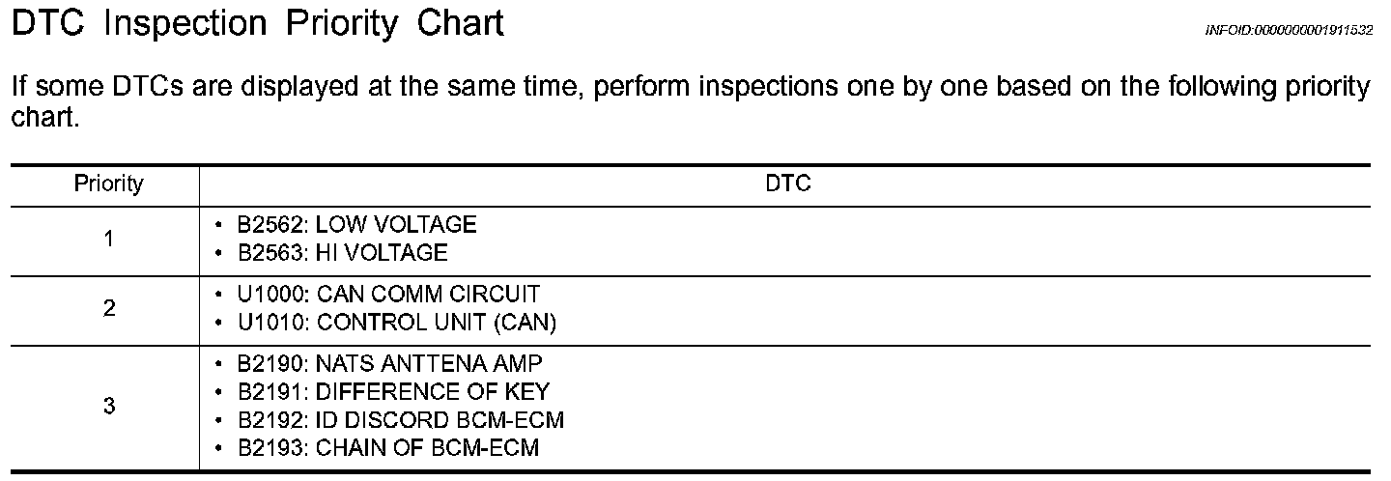Click the bullet before B2190 entry
The height and width of the screenshot is (481, 1391).
tap(219, 364)
